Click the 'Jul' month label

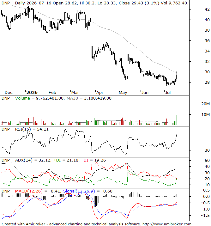coord(168,92)
